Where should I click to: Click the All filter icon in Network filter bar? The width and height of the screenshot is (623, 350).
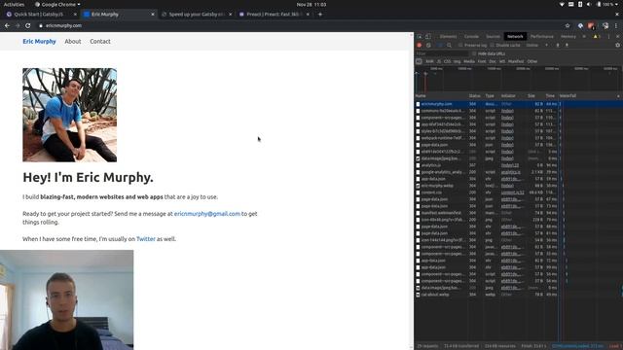point(419,61)
